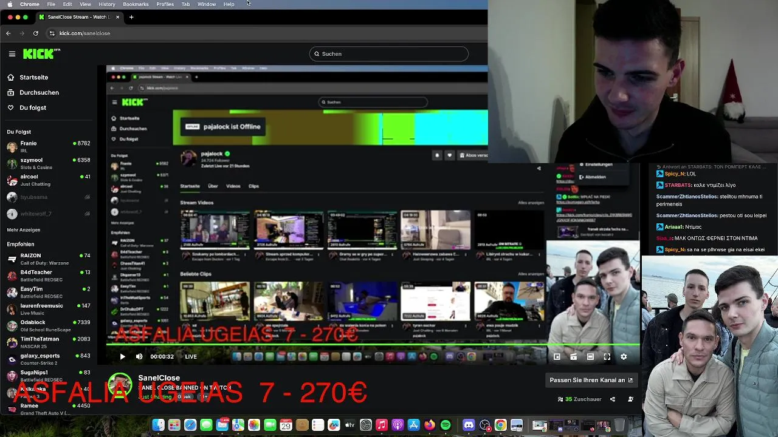Viewport: 778px width, 437px height.
Task: Open offline tyubsama channel
Action: coord(49,197)
